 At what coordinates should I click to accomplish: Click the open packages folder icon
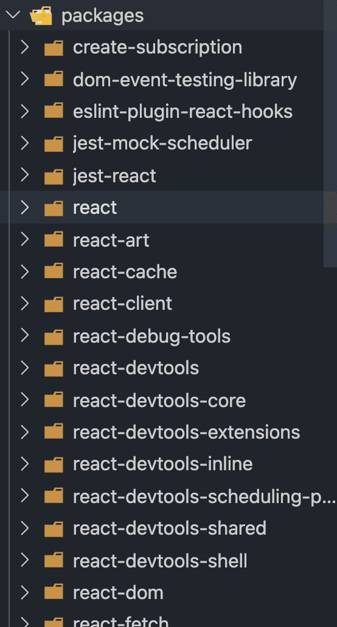click(41, 16)
